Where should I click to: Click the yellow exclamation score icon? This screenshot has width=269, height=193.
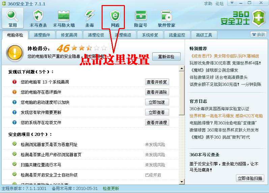[15, 53]
